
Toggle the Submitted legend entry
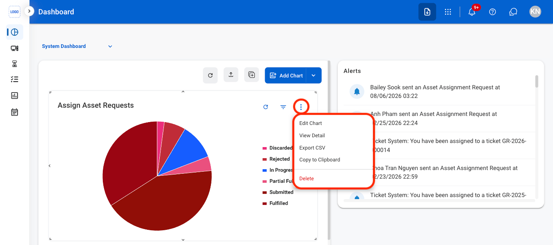[278, 192]
